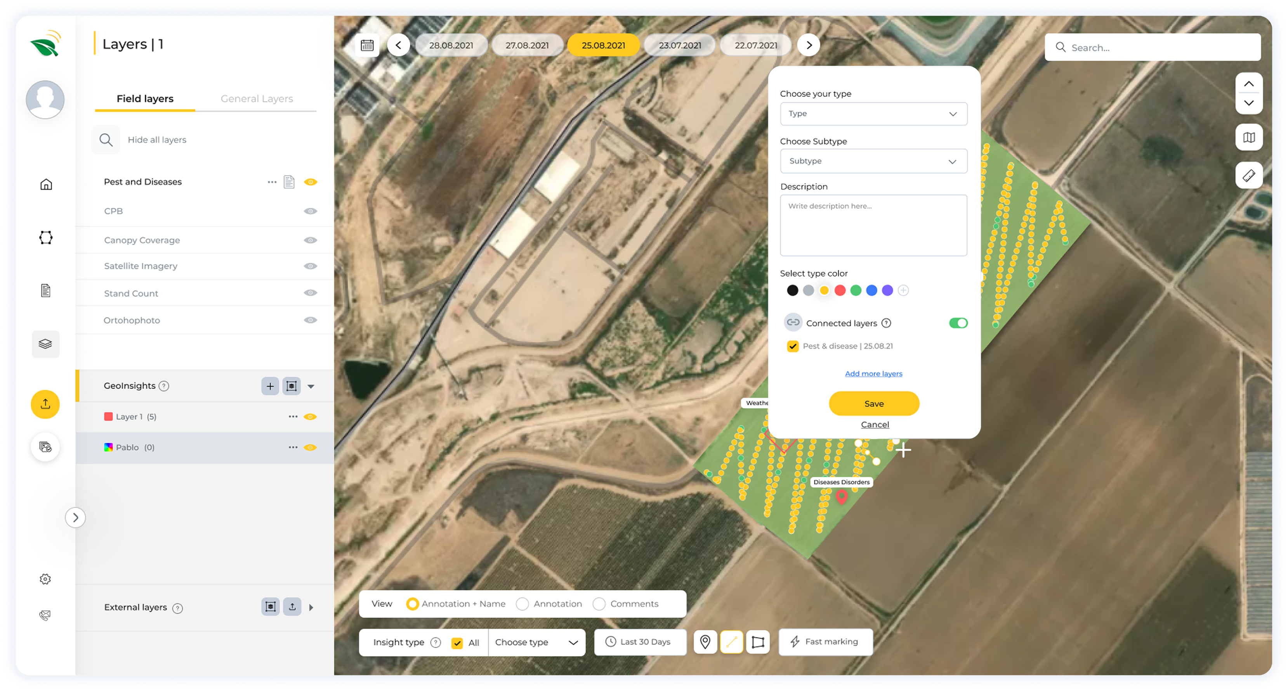The width and height of the screenshot is (1288, 691).
Task: Switch to the General Layers tab
Action: 257,99
